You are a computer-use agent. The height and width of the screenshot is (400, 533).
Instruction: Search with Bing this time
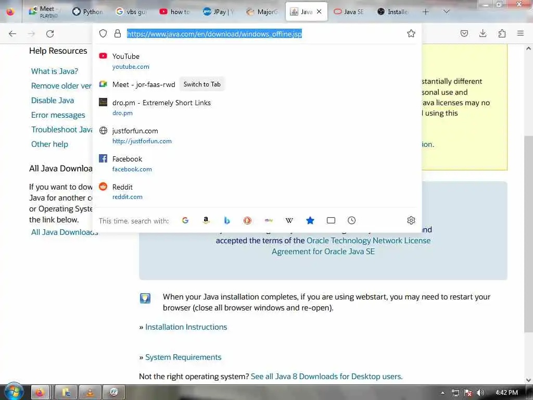coord(227,220)
